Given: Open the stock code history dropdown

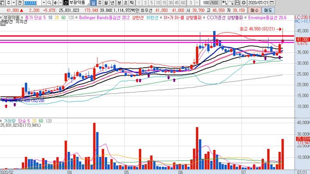Looking at the screenshot, I should pyautogui.click(x=44, y=3).
